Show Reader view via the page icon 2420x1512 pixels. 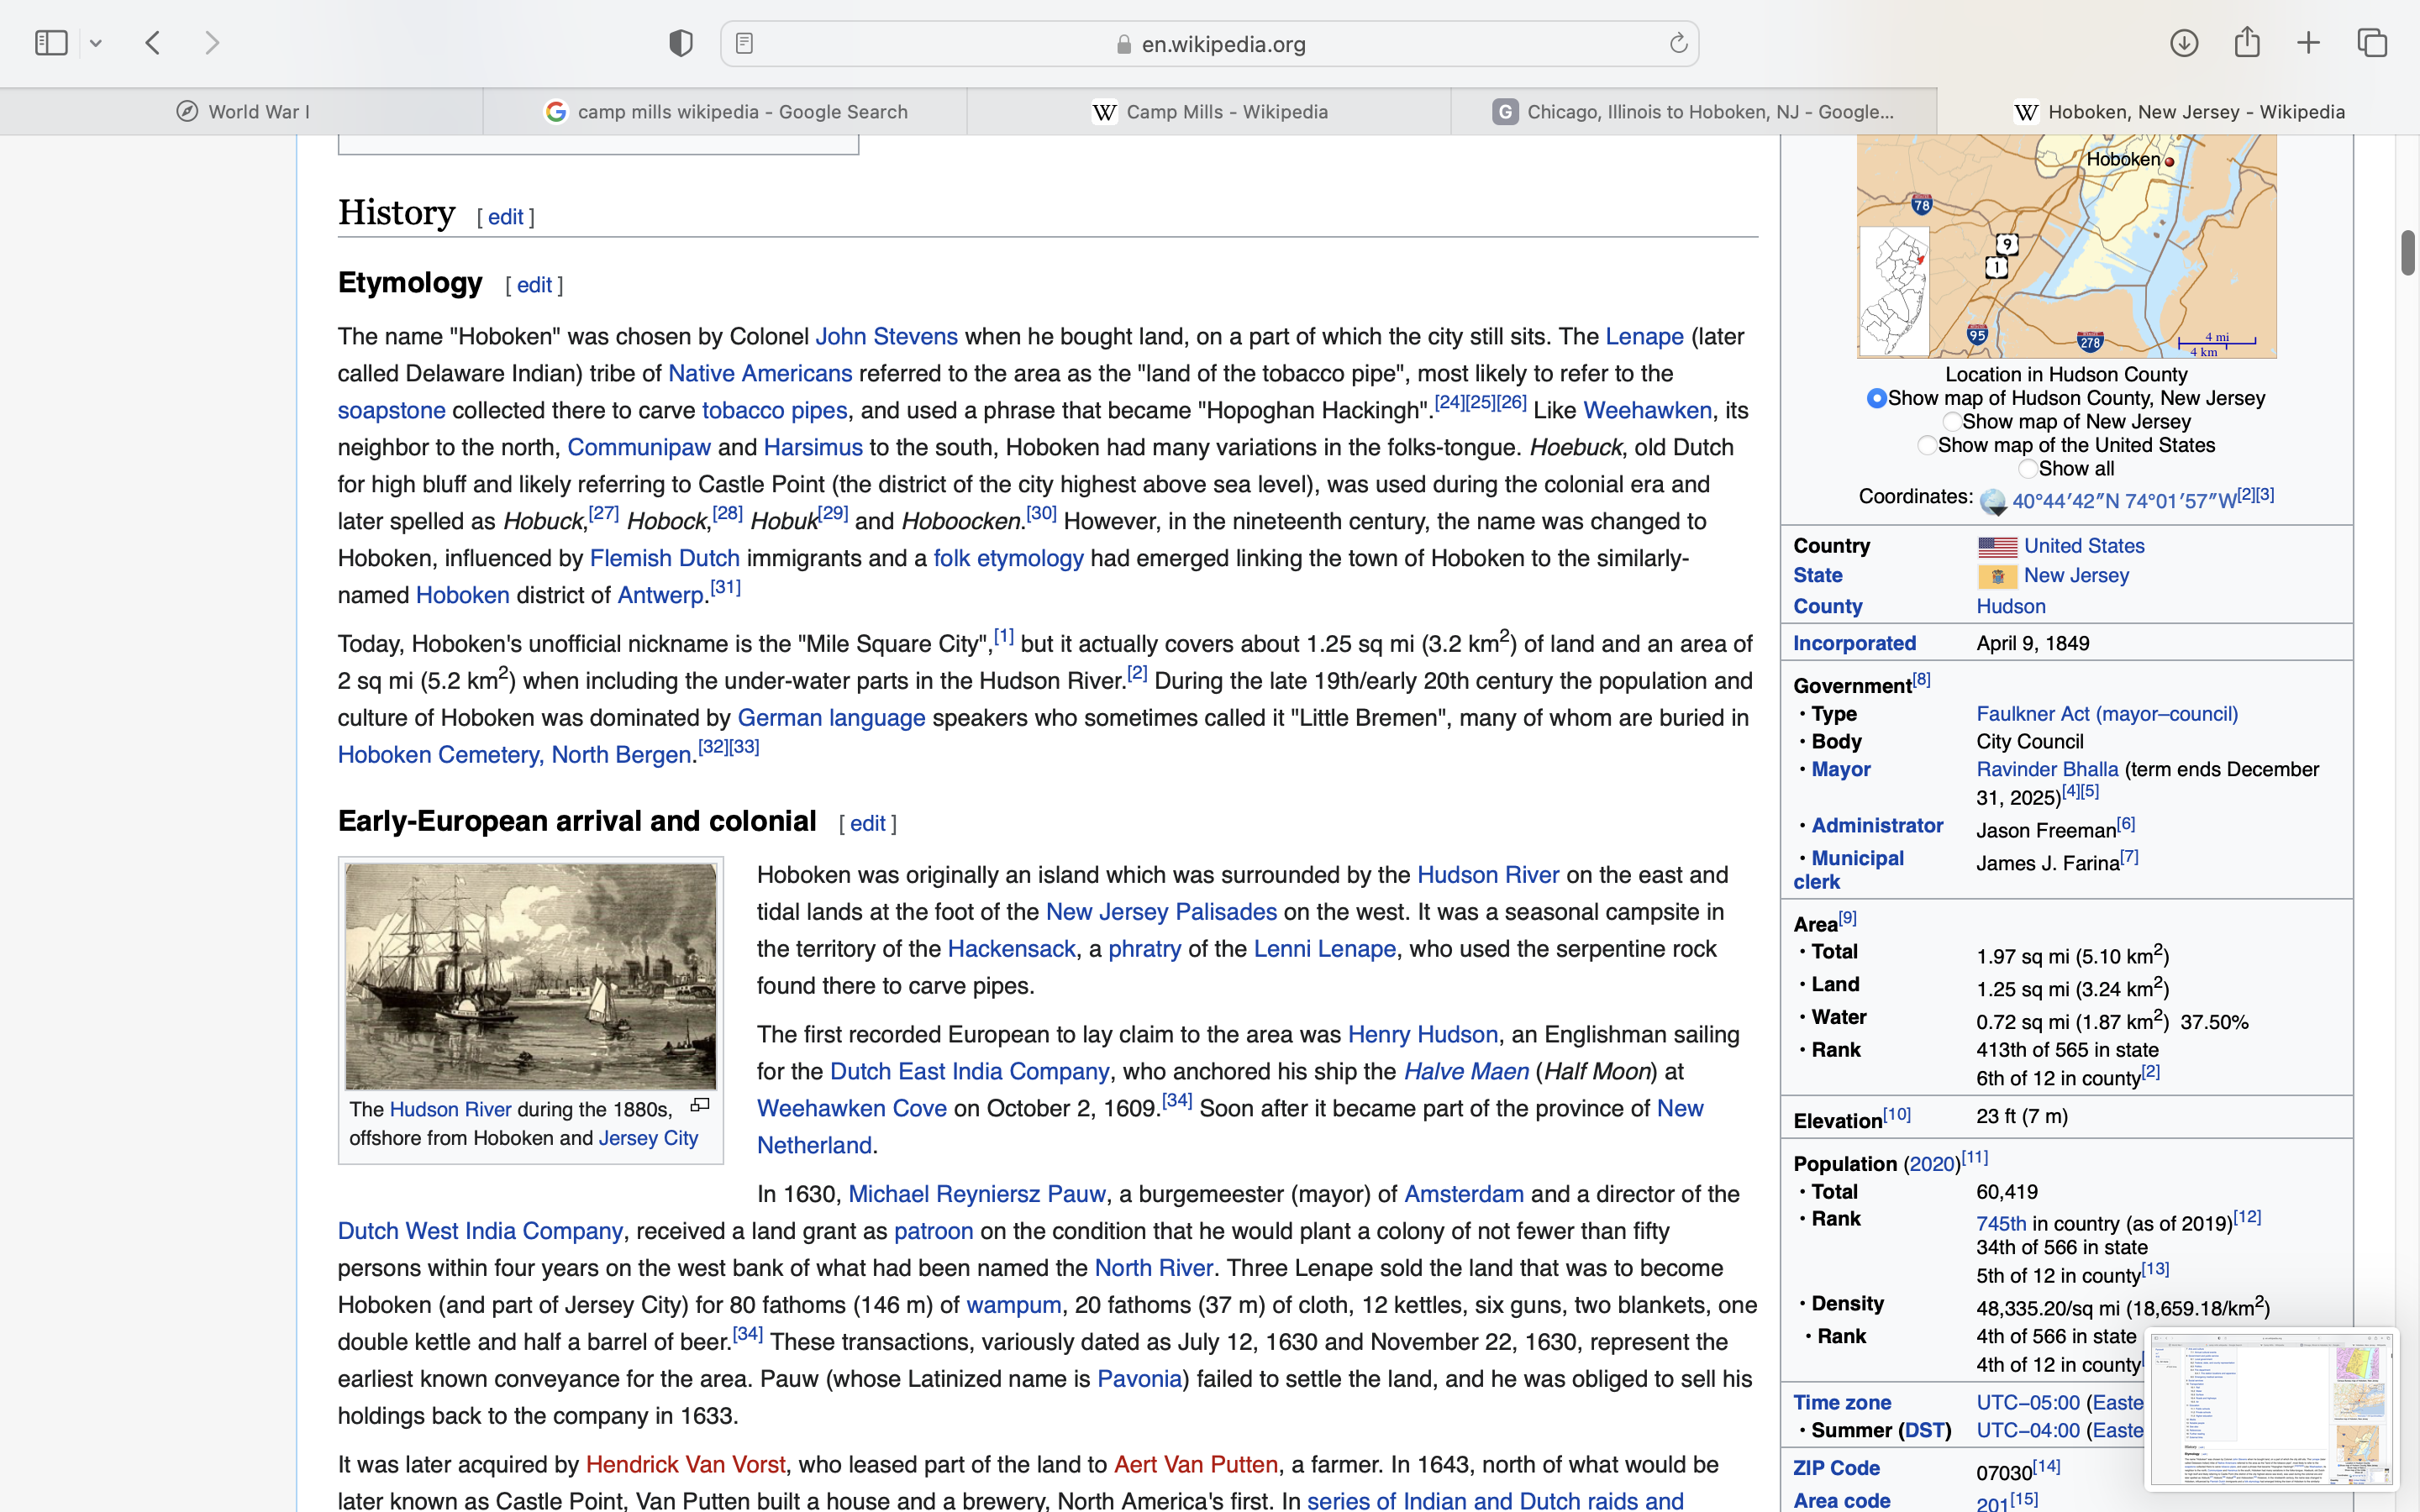tap(744, 43)
